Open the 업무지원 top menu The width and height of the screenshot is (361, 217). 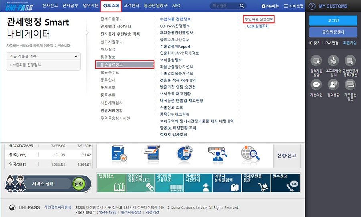91,6
